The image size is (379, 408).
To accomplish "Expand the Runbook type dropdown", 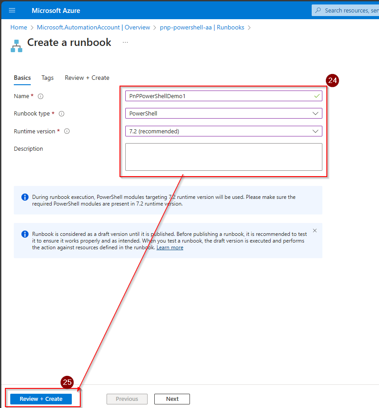I will tap(315, 113).
